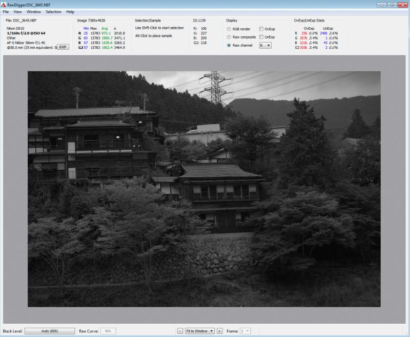Click the R channel UnExp value 240k

[323, 33]
